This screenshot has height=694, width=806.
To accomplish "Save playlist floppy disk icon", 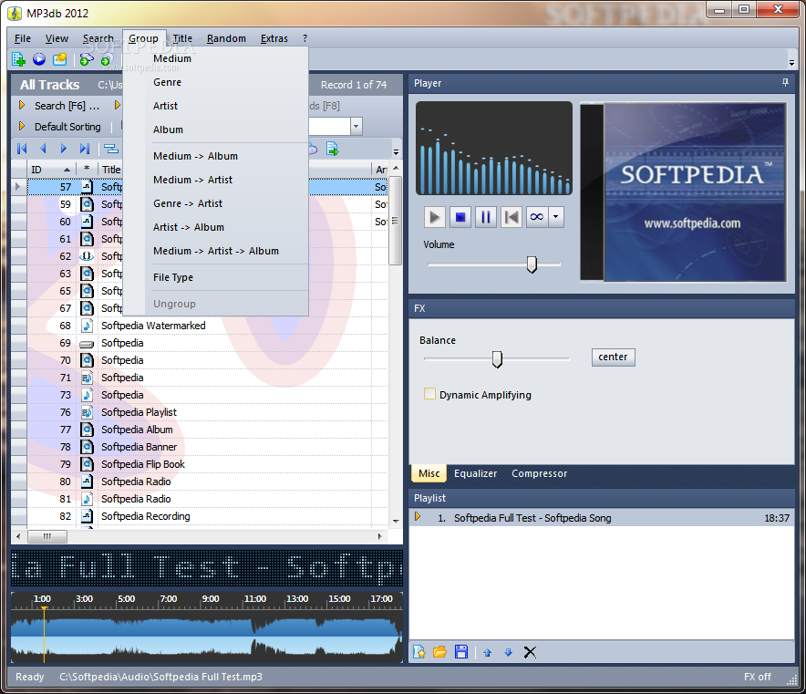I will pyautogui.click(x=461, y=652).
